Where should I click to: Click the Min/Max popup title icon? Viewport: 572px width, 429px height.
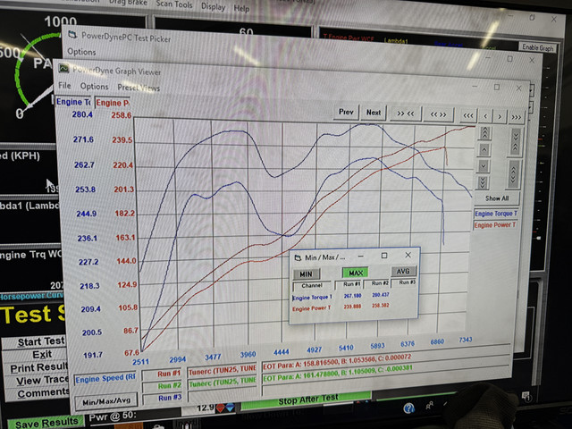click(x=298, y=257)
